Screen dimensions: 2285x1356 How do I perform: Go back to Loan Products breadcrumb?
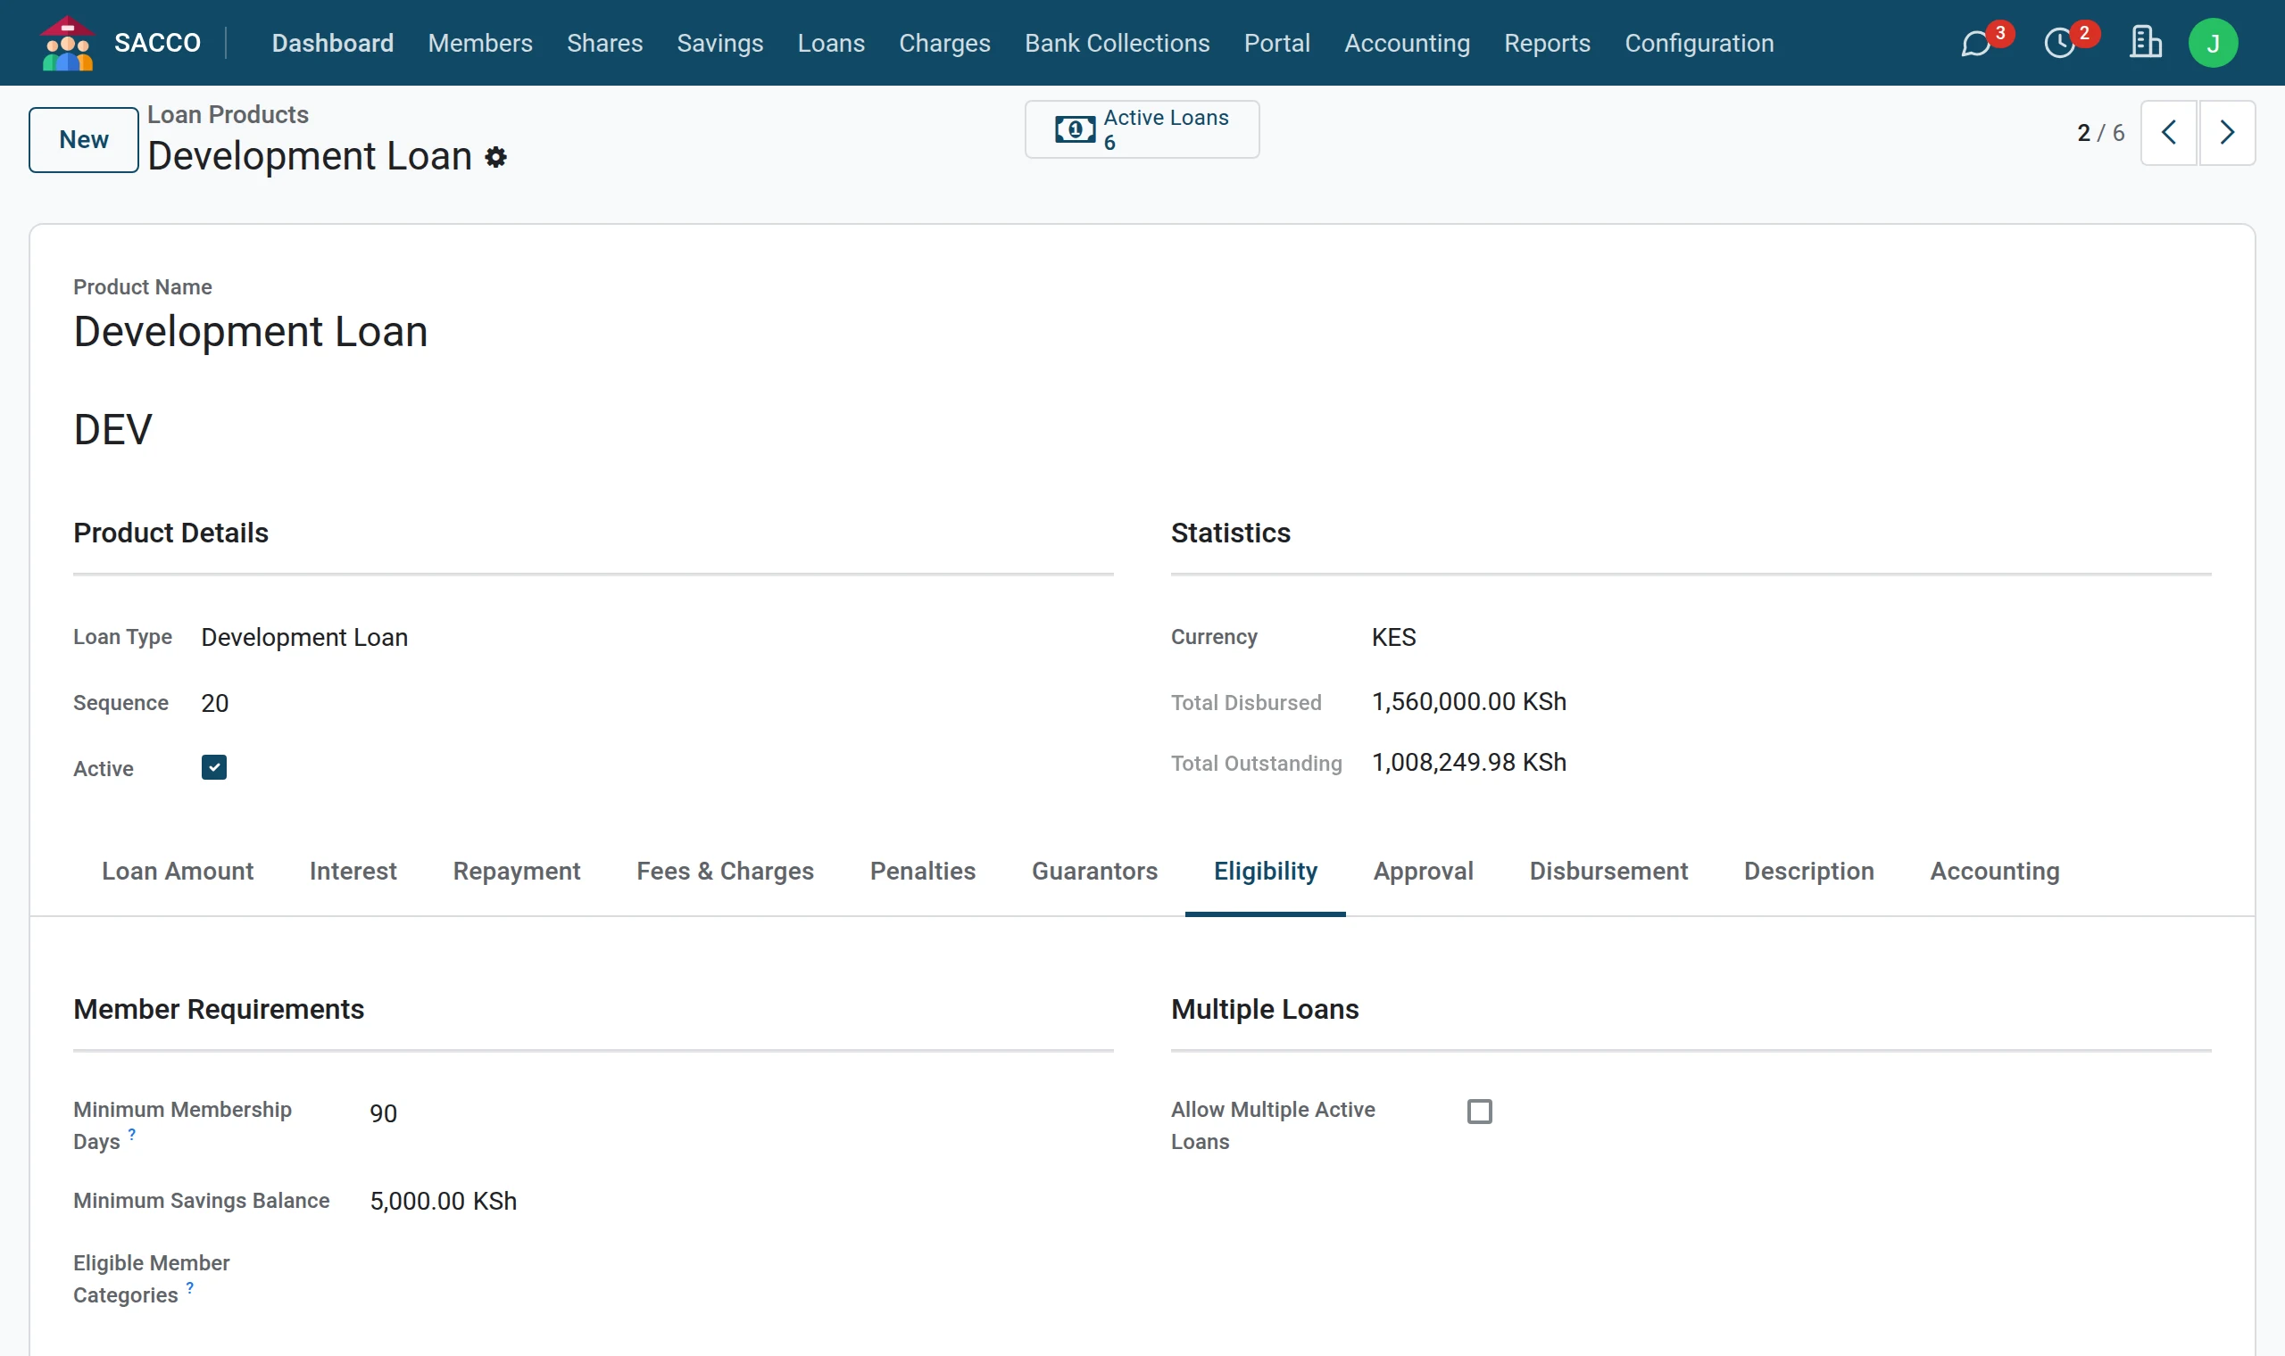[228, 114]
